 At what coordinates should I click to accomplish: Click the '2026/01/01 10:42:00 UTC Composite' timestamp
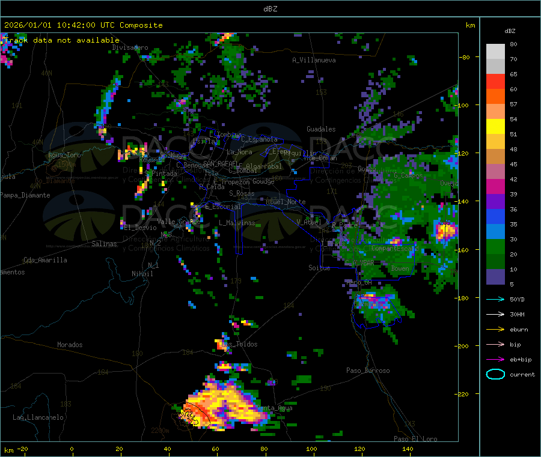[83, 25]
